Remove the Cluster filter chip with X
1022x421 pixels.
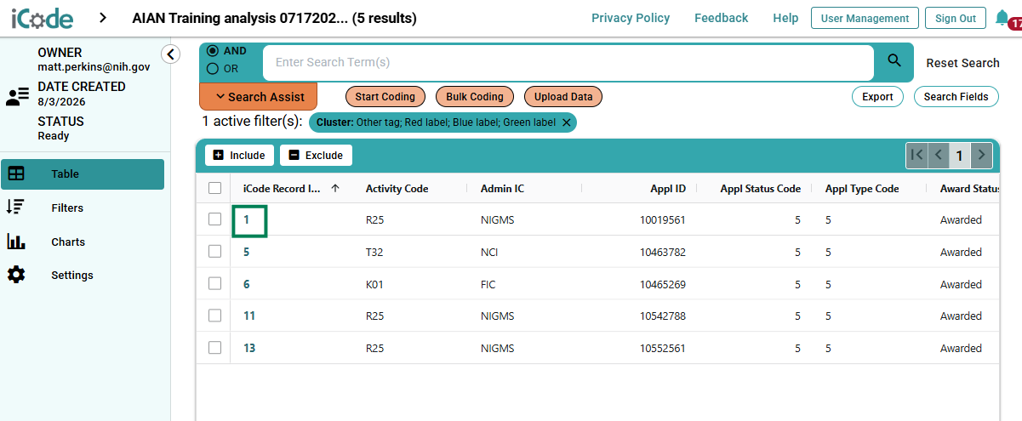(x=567, y=122)
